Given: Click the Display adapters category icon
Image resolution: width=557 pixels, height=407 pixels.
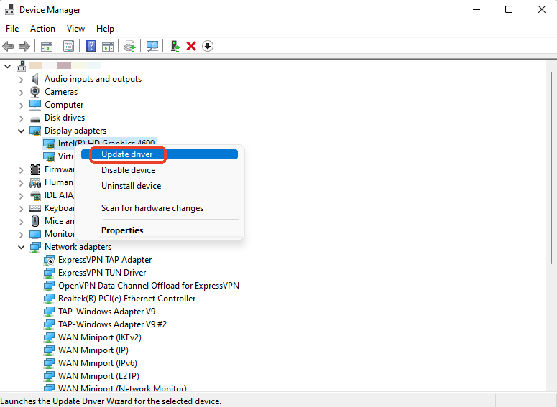Looking at the screenshot, I should pos(35,131).
